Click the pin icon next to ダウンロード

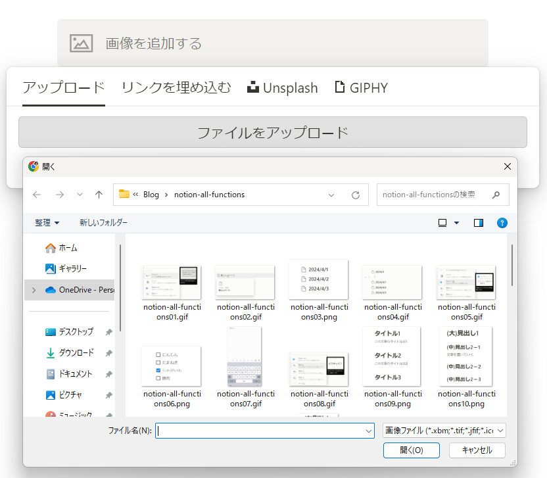pyautogui.click(x=109, y=353)
